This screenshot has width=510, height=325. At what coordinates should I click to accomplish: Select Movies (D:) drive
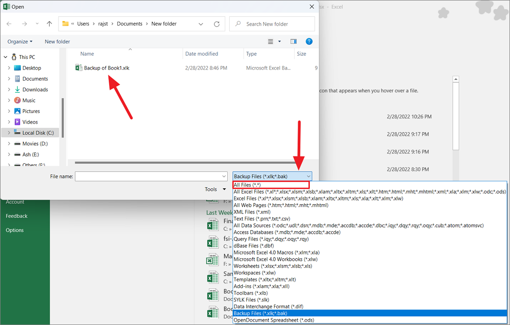click(x=35, y=143)
